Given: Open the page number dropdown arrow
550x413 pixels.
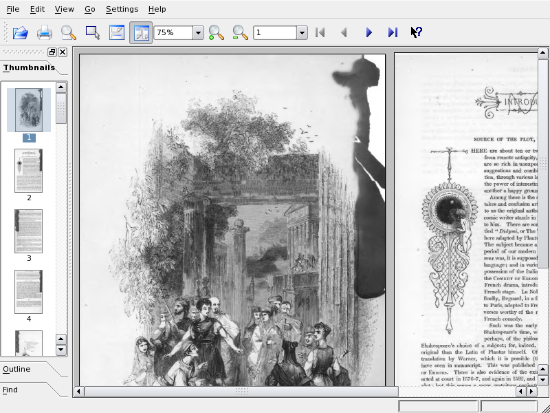Looking at the screenshot, I should pos(302,32).
